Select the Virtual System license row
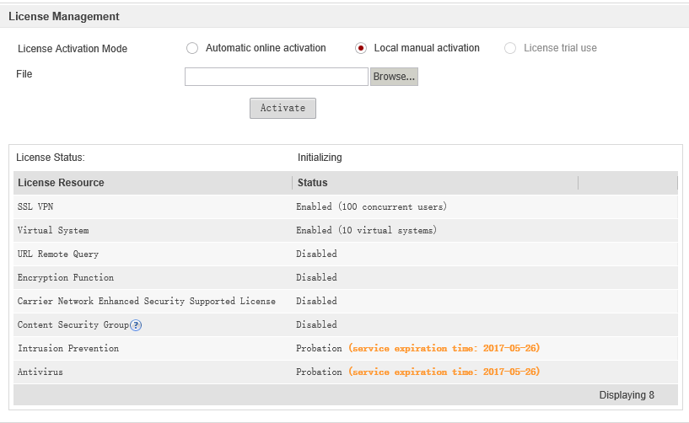The image size is (689, 423). 53,230
